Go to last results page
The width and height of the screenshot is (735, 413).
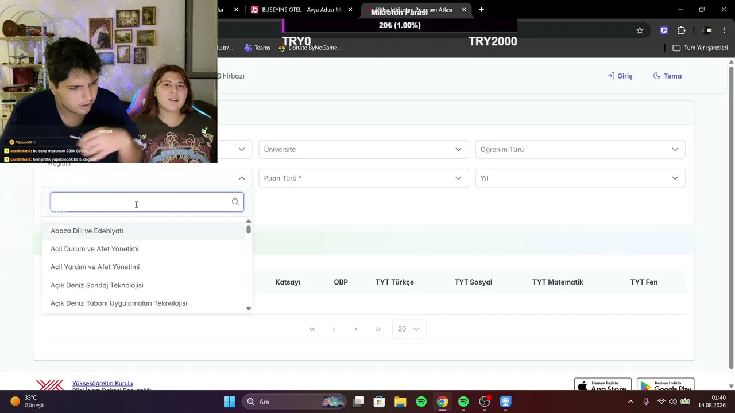pos(378,329)
